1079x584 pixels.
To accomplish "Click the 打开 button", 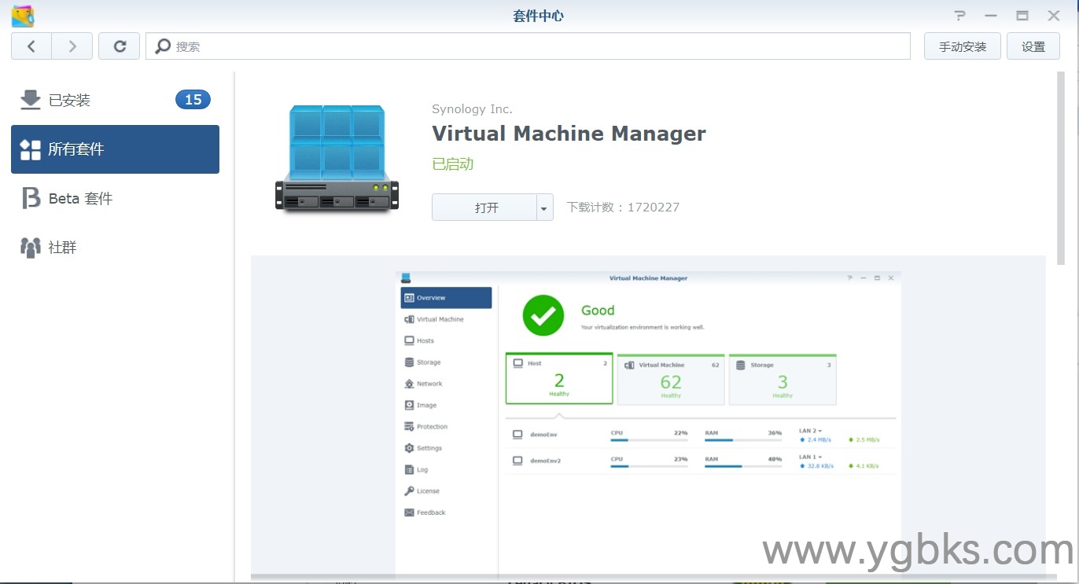I will 484,208.
